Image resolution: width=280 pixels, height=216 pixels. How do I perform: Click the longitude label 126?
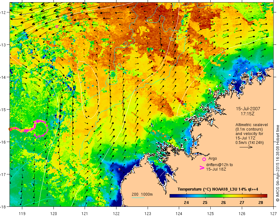click(x=242, y=213)
